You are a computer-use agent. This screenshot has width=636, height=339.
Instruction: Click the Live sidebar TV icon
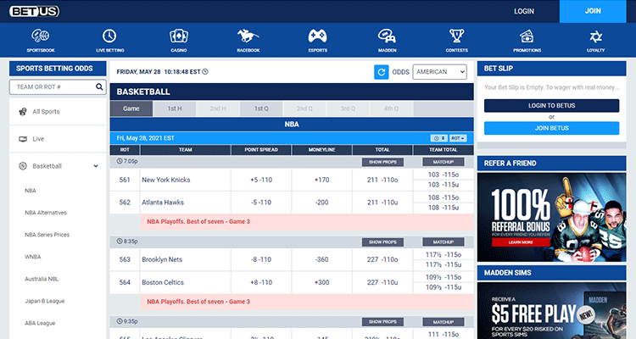pos(23,139)
